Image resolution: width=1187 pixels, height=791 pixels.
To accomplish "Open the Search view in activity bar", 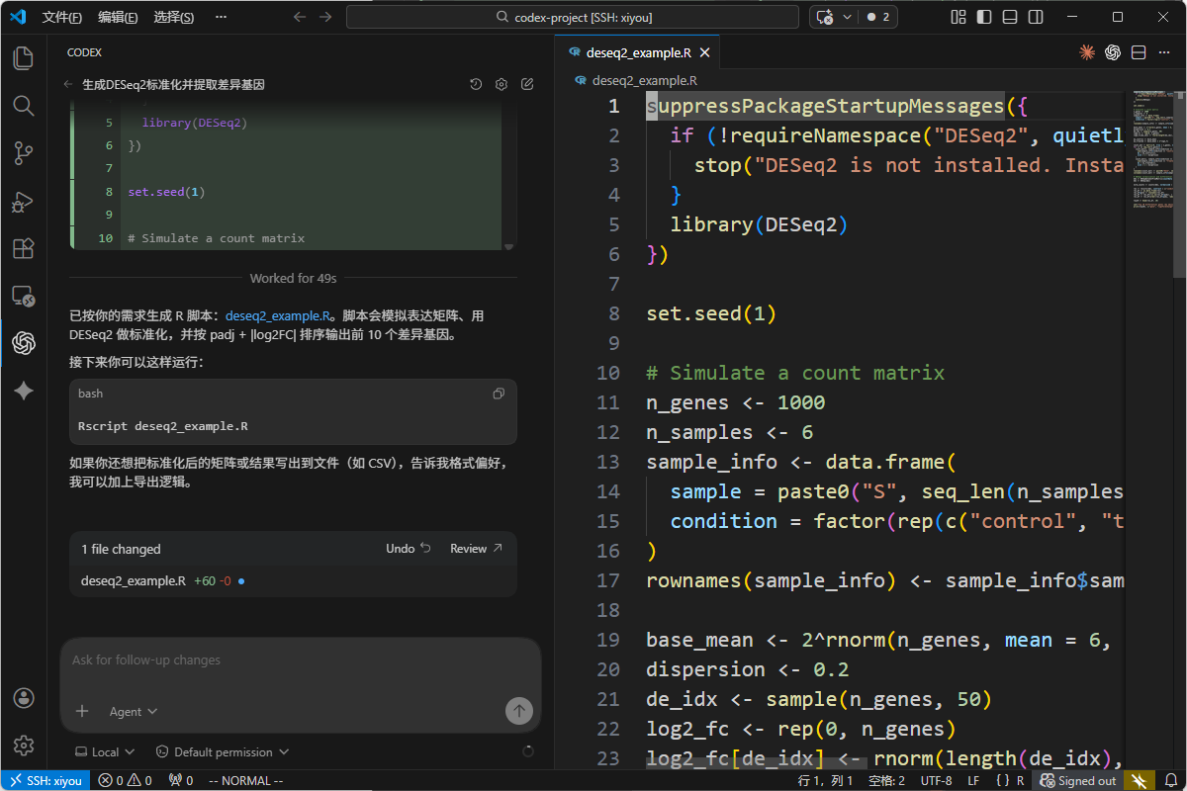I will [24, 105].
